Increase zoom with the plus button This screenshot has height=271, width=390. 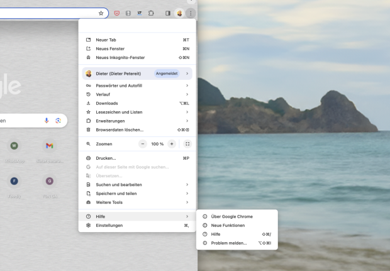tap(172, 144)
